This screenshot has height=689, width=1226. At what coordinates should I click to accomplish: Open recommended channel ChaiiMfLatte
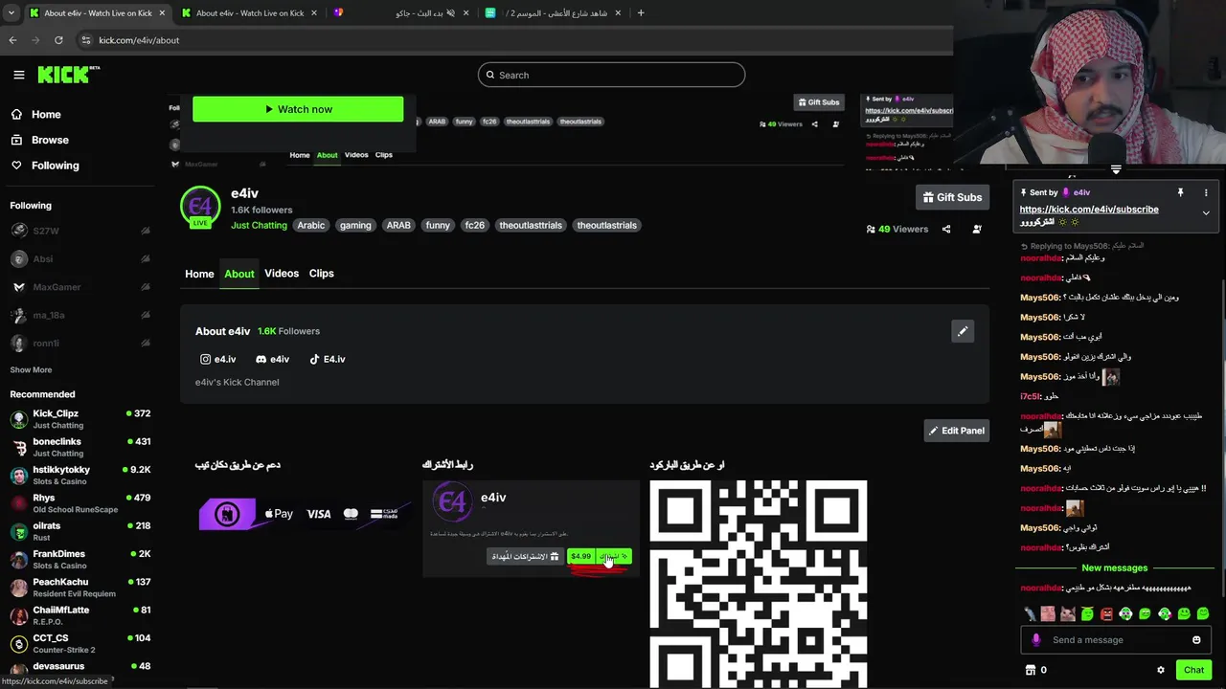coord(80,615)
